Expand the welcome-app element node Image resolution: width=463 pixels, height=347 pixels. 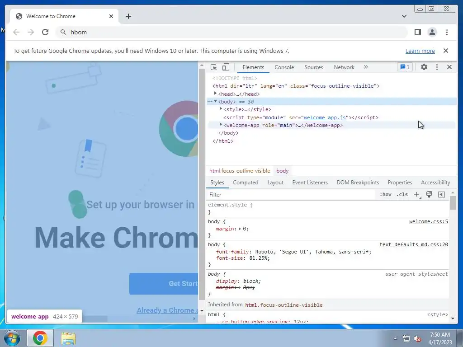pyautogui.click(x=221, y=125)
